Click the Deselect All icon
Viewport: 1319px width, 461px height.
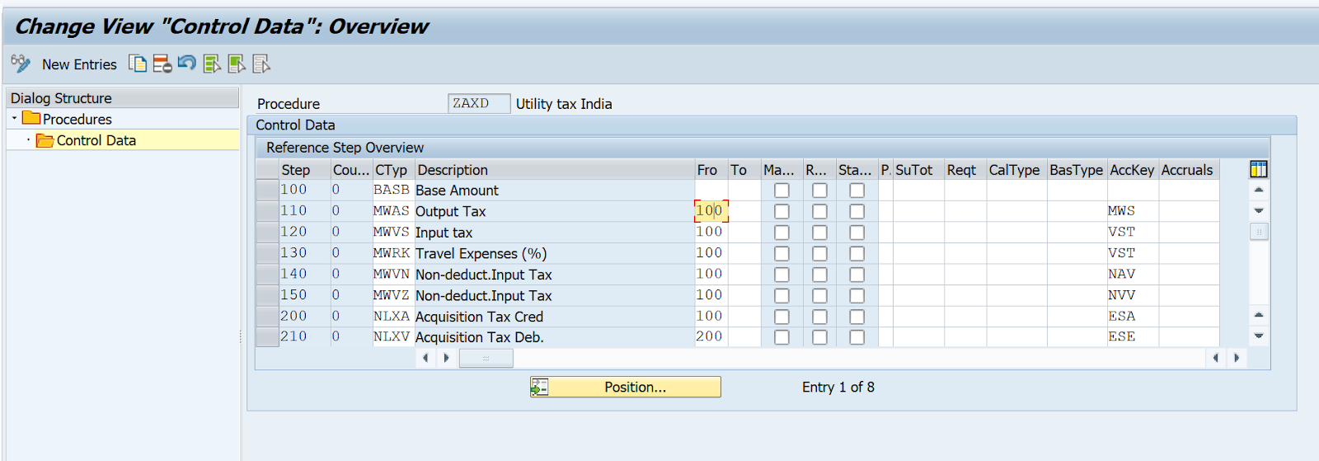[261, 64]
